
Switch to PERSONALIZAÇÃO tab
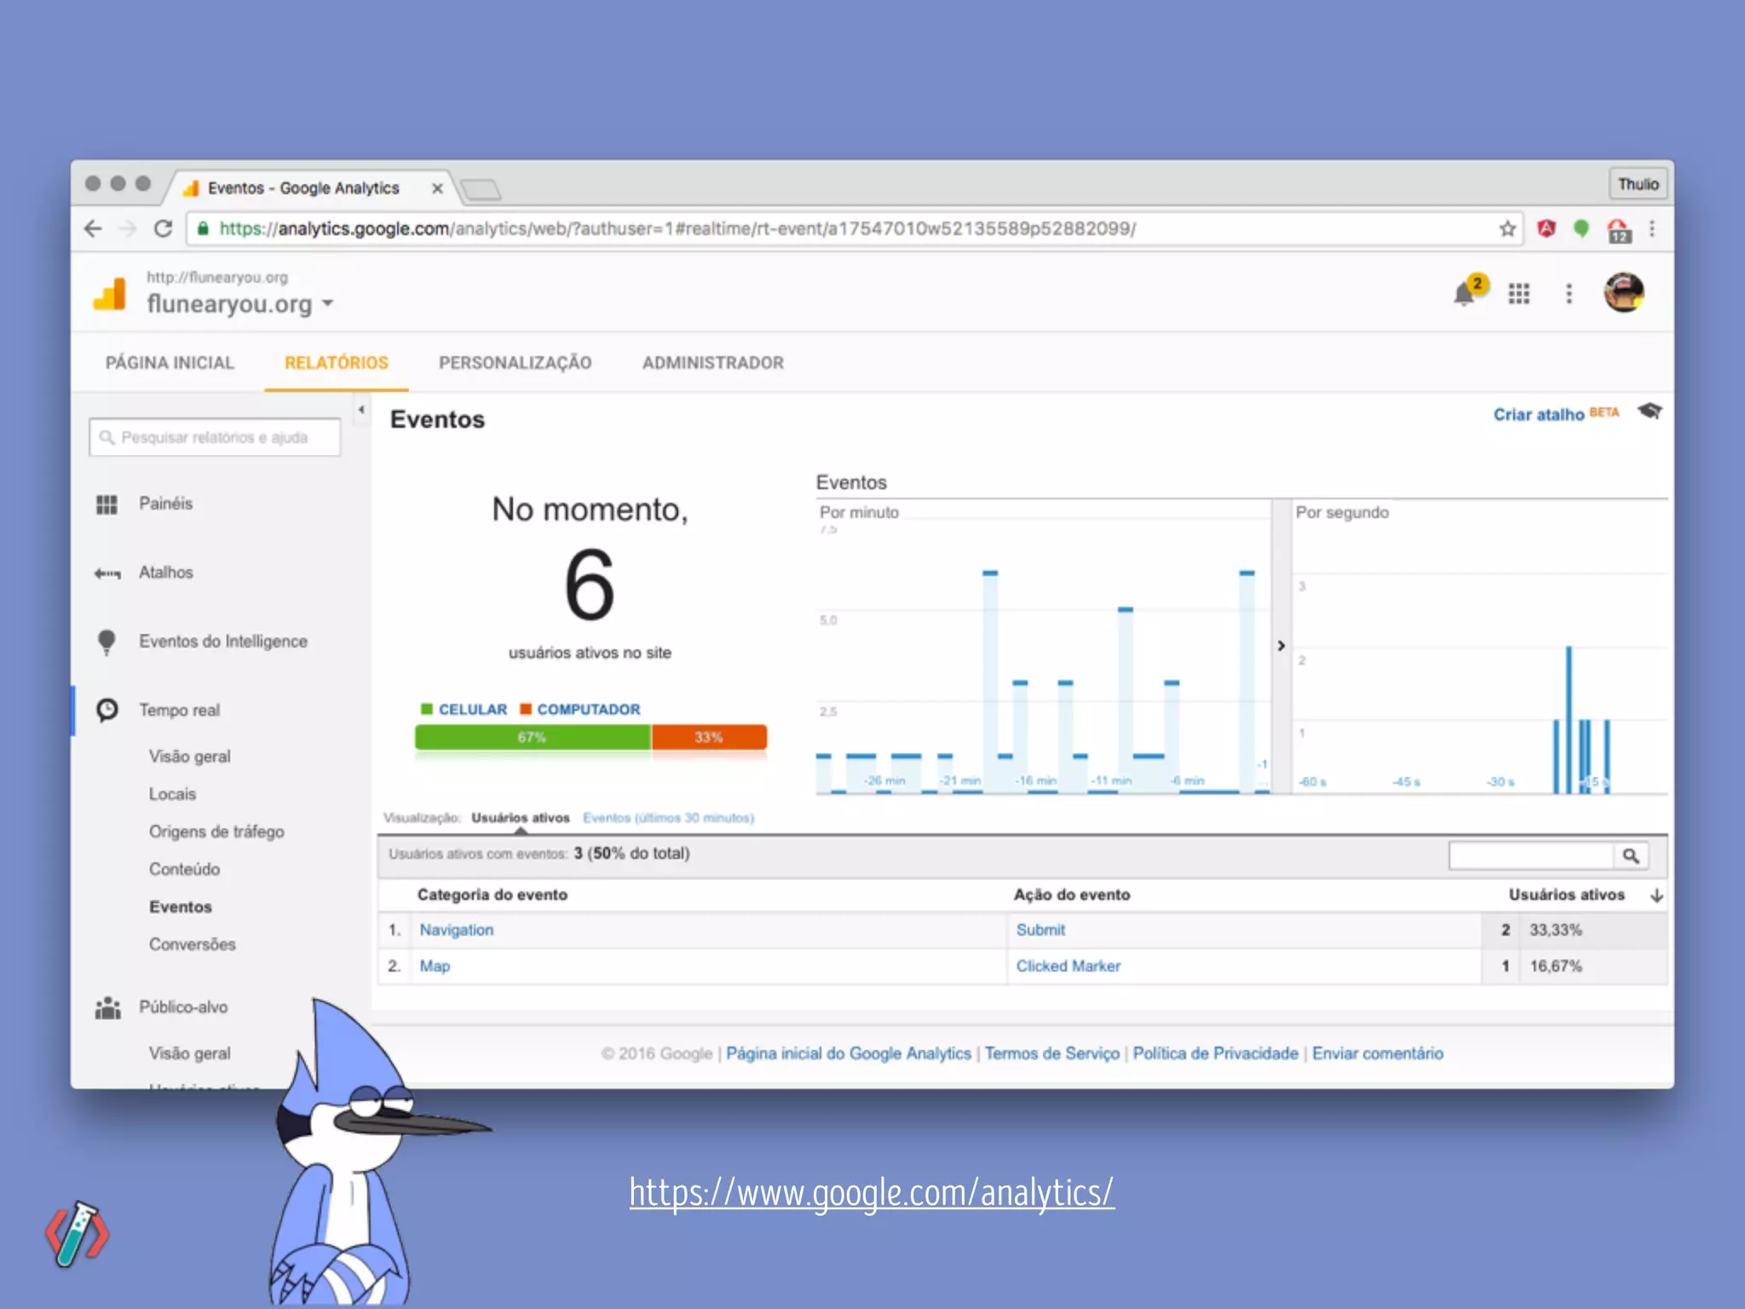click(x=515, y=363)
